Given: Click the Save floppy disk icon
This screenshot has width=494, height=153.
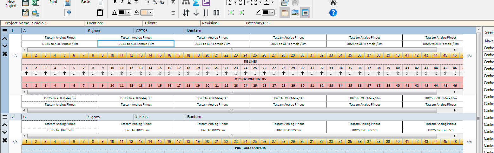Looking at the screenshot, I should pos(26,3).
